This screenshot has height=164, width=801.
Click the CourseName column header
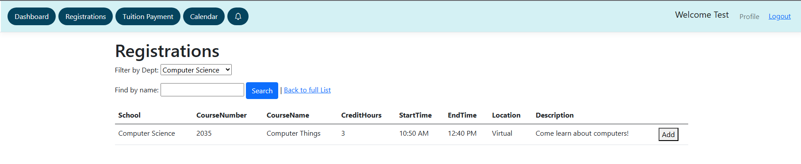tap(288, 115)
